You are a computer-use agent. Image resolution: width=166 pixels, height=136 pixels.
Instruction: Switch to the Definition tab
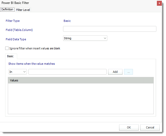click(7, 10)
